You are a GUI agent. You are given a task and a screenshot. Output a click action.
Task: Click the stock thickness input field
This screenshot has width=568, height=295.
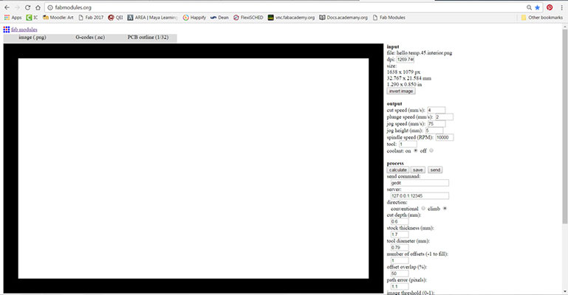click(x=399, y=235)
